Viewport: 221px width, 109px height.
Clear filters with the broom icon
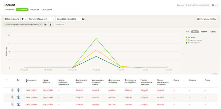(x=51, y=24)
